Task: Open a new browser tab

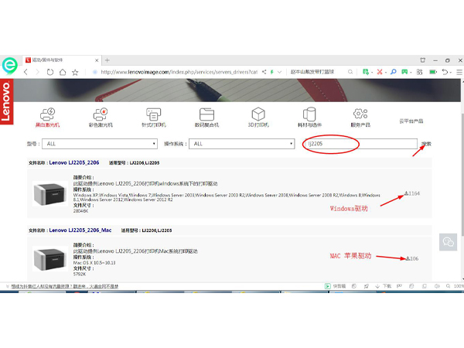Action: click(107, 60)
